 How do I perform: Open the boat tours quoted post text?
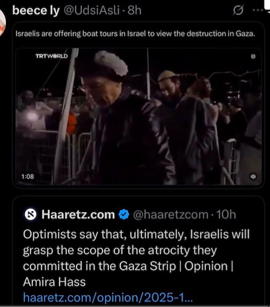click(x=135, y=34)
